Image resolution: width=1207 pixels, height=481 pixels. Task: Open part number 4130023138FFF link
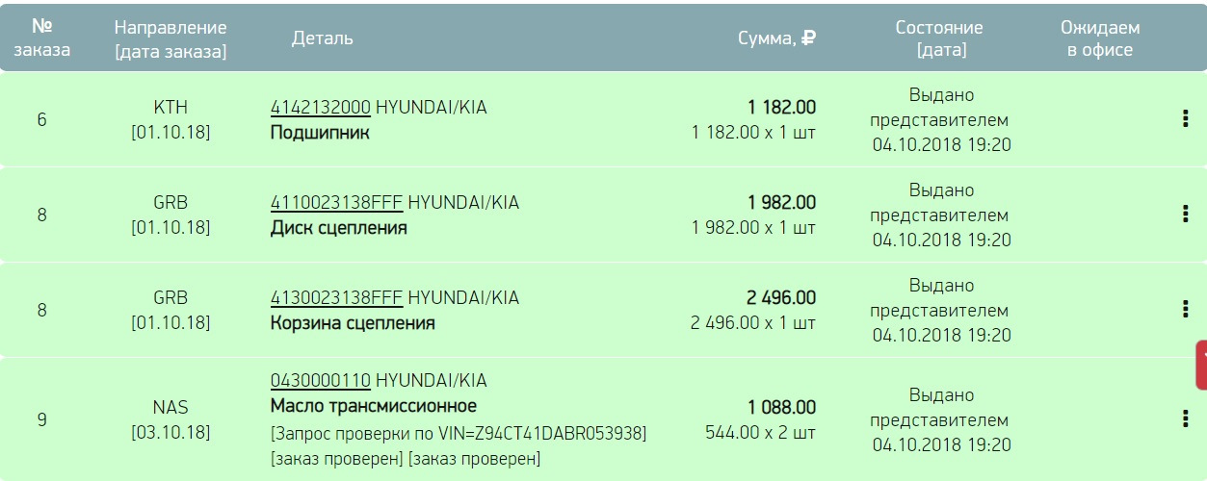coord(337,298)
